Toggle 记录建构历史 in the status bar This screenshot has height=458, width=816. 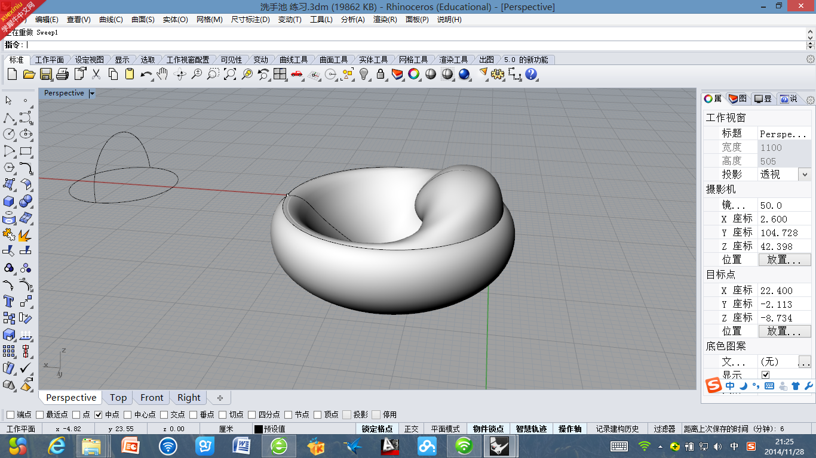617,429
